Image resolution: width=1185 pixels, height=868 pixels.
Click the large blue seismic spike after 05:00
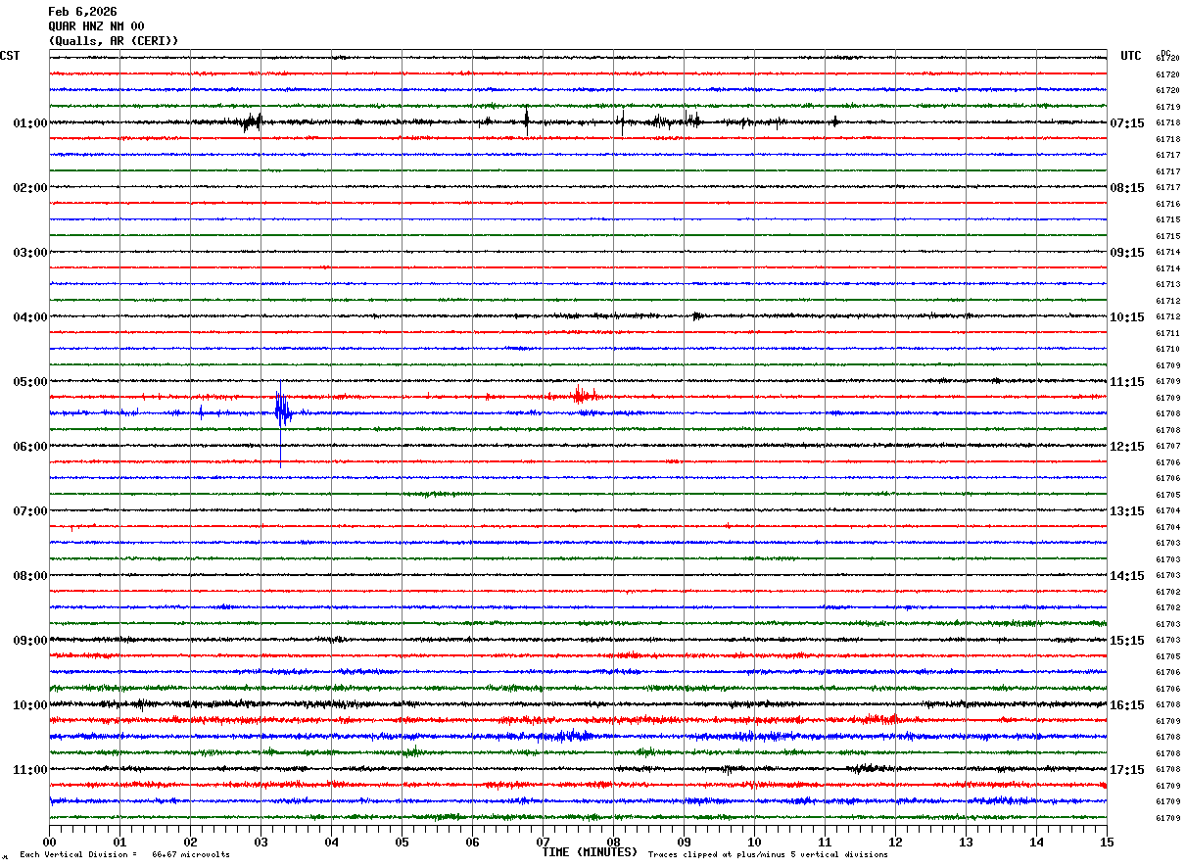click(281, 411)
